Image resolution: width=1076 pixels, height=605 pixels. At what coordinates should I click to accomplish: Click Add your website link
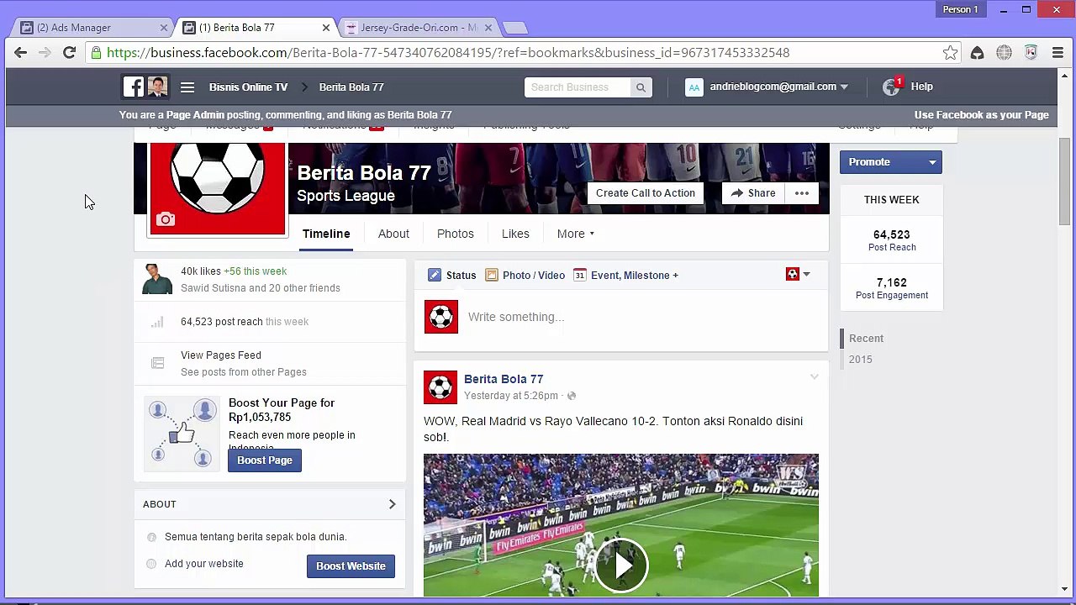coord(204,564)
